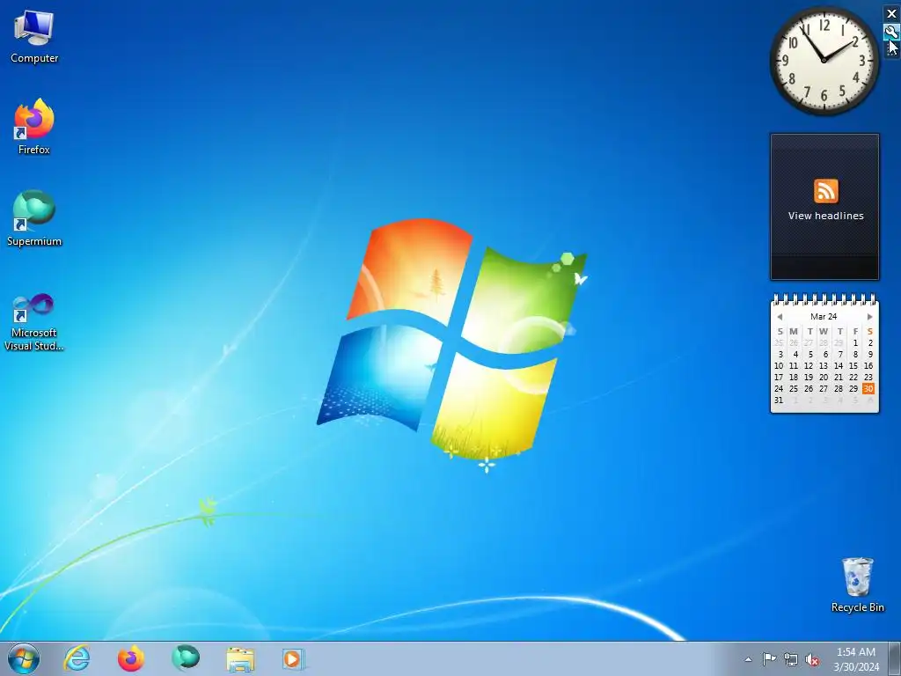Image resolution: width=901 pixels, height=676 pixels.
Task: Select the Microsoft Visual Studio desktop shortcut
Action: (34, 322)
